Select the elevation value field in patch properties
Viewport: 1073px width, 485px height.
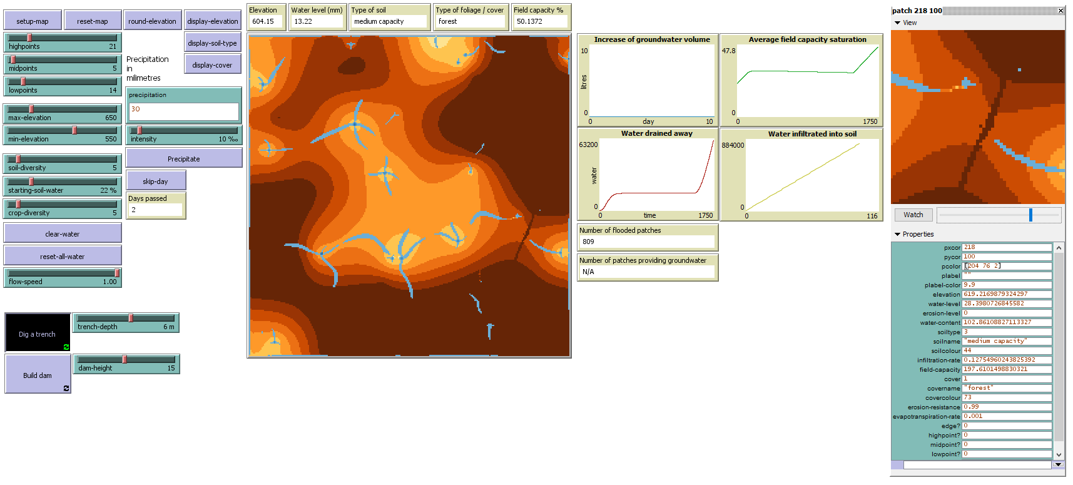pos(1006,294)
